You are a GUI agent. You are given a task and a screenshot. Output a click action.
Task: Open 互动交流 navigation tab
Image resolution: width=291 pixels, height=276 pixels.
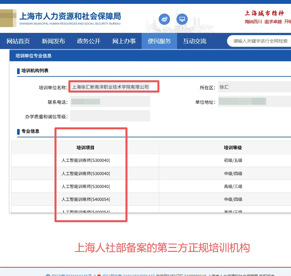coord(195,41)
